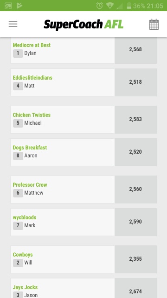Tap the 2,355 score for Cowboys

(x=135, y=259)
